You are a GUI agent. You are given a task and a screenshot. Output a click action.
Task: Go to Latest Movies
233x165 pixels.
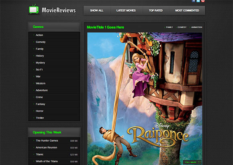pos(126,10)
